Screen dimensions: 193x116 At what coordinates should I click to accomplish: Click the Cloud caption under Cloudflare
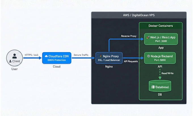(x=56, y=67)
